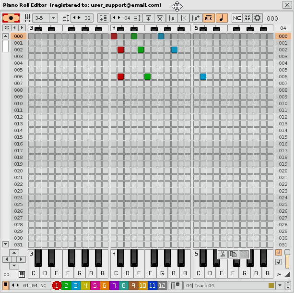The width and height of the screenshot is (294, 293).
Task: Click the navigation pad down arrow
Action: coord(14,266)
